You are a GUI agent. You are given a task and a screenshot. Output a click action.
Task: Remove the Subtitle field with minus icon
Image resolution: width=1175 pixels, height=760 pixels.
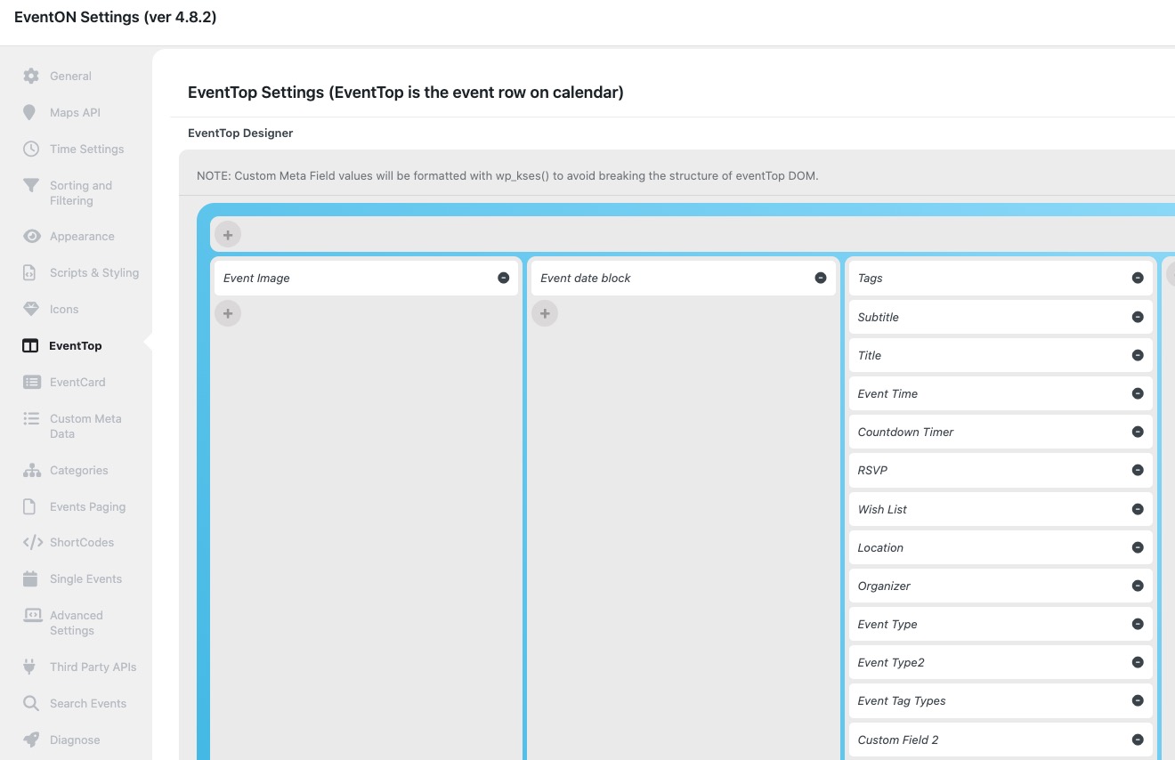1138,317
